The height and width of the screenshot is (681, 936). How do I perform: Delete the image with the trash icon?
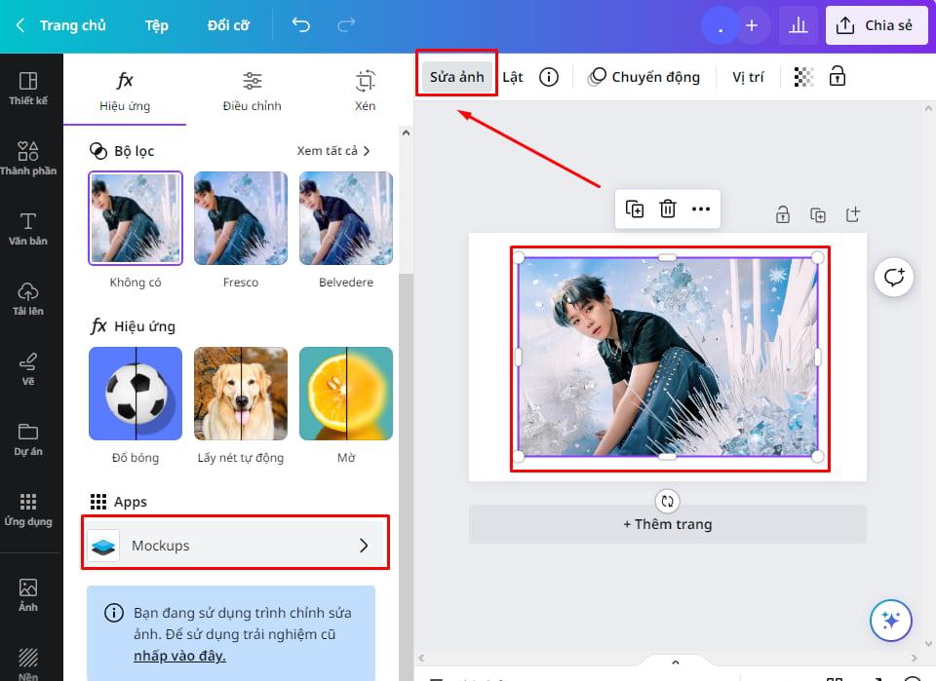point(668,208)
